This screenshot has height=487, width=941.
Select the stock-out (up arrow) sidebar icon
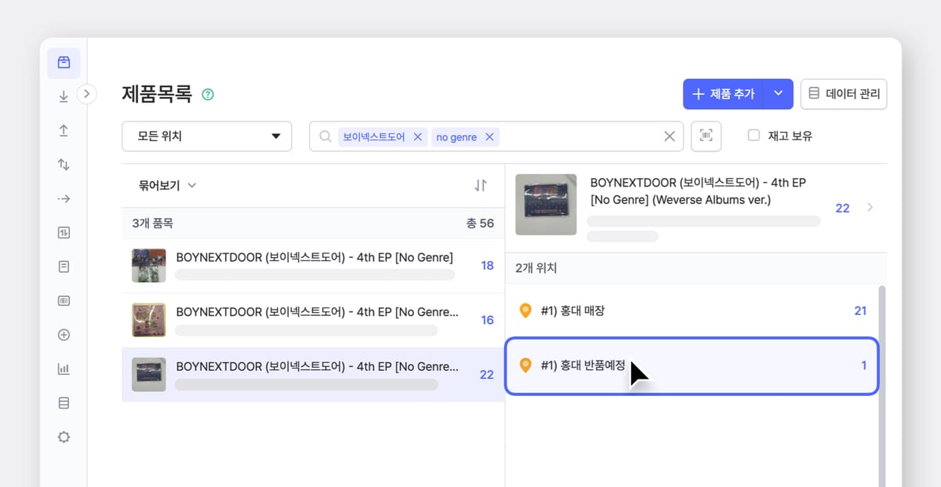[x=64, y=130]
